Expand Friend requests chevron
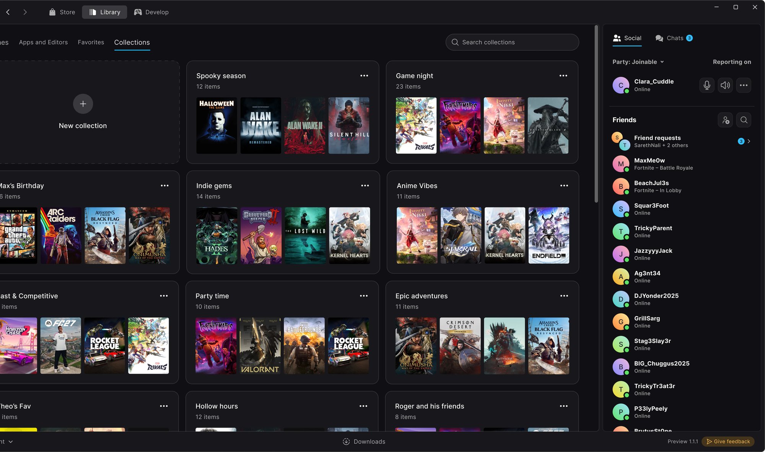Screen dimensions: 765x452 [749, 141]
